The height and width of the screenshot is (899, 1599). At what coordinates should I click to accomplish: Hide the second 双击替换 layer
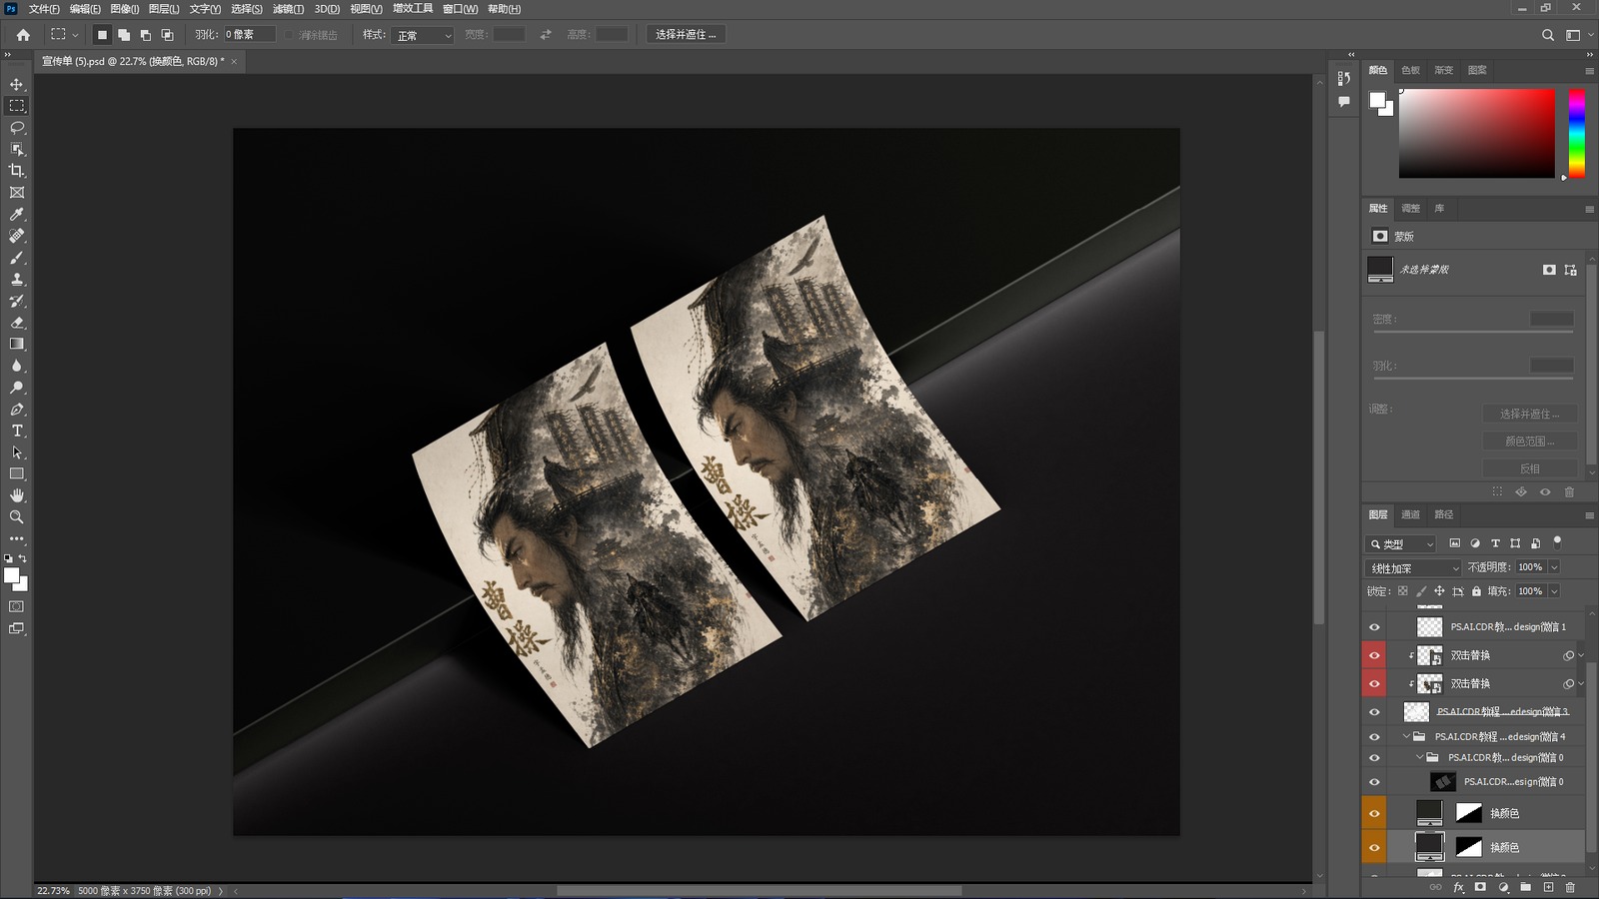[x=1374, y=684]
